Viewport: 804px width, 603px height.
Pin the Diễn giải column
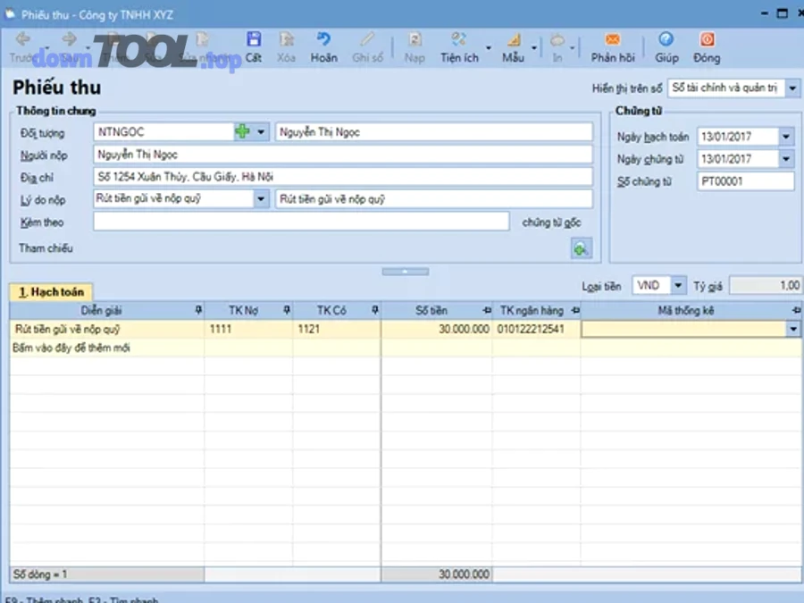(198, 310)
